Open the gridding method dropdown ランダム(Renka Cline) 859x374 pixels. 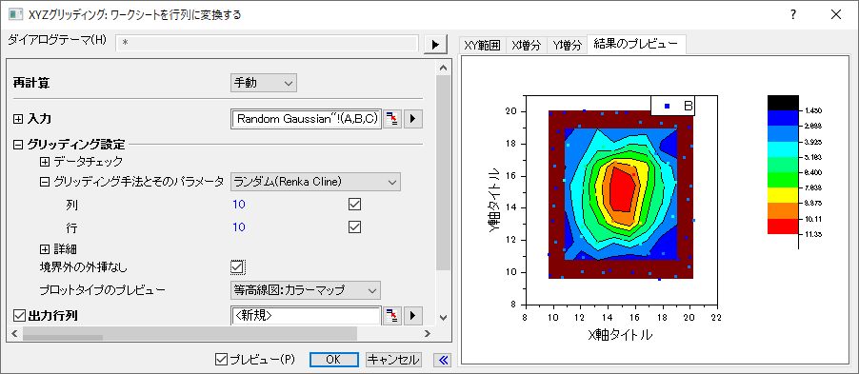(315, 181)
